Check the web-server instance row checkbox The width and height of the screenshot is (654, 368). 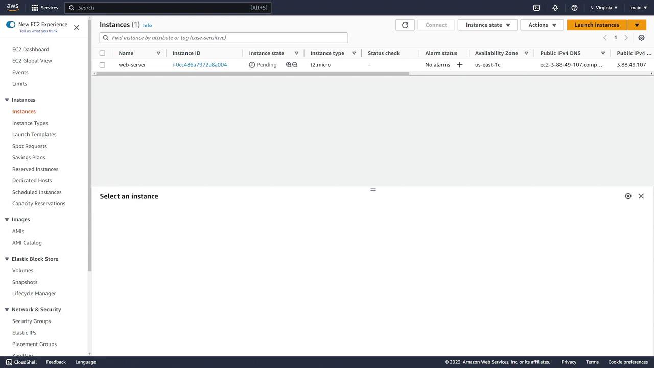102,65
